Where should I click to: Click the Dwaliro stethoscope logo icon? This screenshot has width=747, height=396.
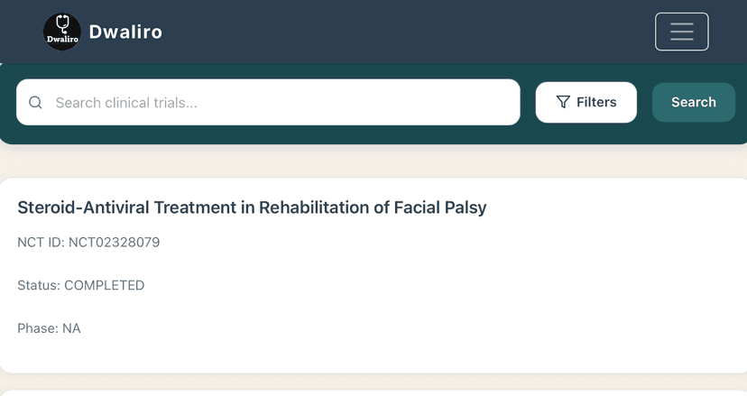point(62,32)
